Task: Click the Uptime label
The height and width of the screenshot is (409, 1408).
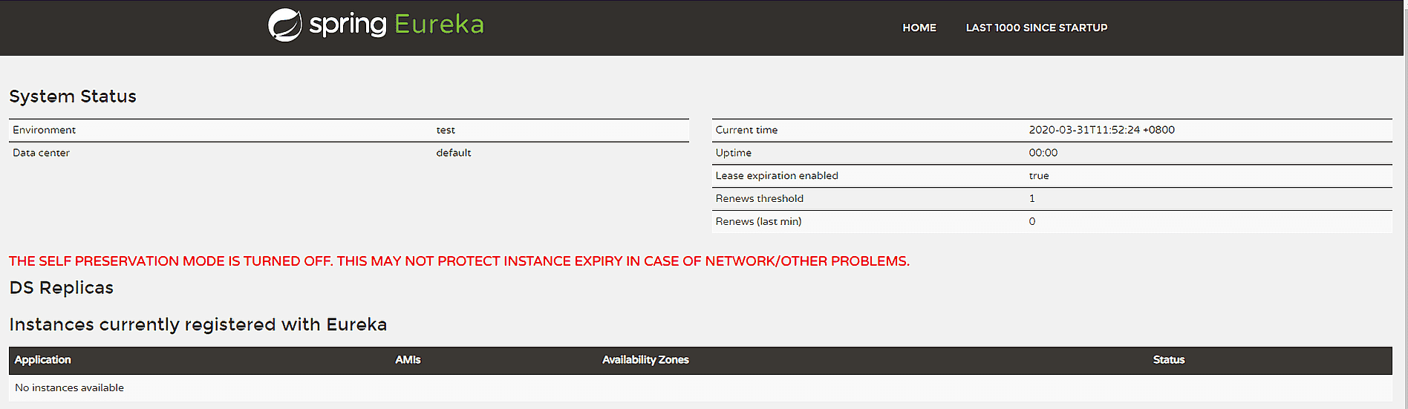Action: pos(733,153)
